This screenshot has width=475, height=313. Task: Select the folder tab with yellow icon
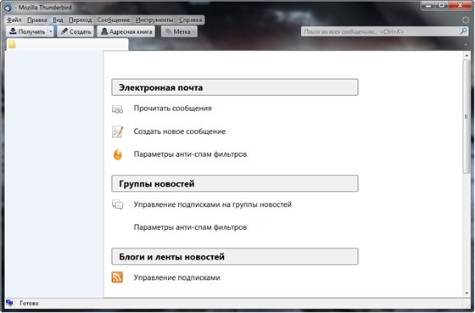coord(67,45)
